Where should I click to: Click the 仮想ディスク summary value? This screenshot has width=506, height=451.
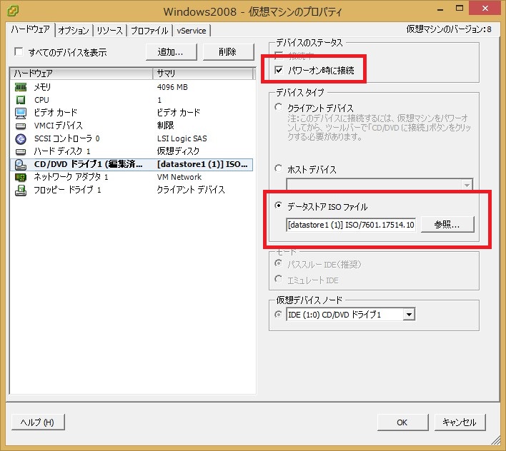coord(178,151)
